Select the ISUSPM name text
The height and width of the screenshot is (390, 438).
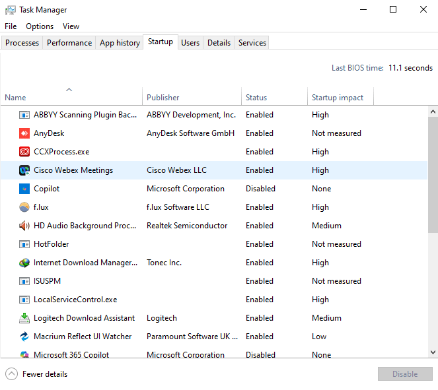[x=47, y=281]
